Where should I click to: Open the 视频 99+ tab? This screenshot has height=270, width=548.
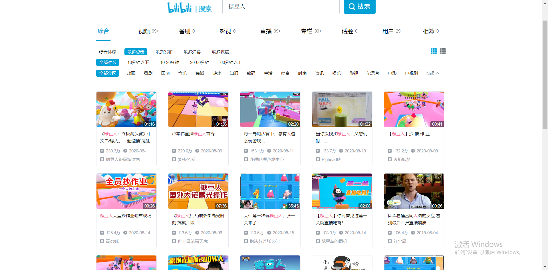click(148, 31)
